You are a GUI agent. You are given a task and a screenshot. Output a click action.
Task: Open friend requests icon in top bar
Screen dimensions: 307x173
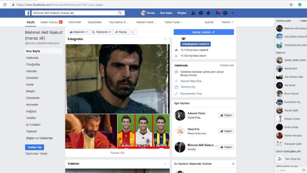pyautogui.click(x=193, y=13)
